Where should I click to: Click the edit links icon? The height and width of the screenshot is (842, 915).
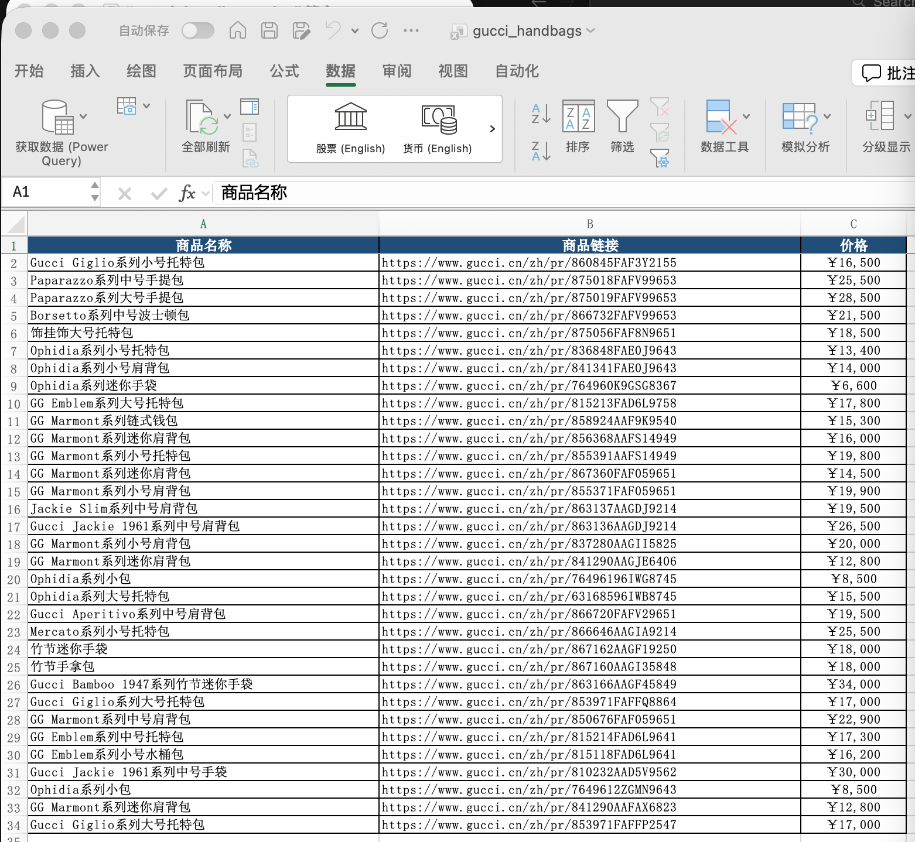(250, 158)
